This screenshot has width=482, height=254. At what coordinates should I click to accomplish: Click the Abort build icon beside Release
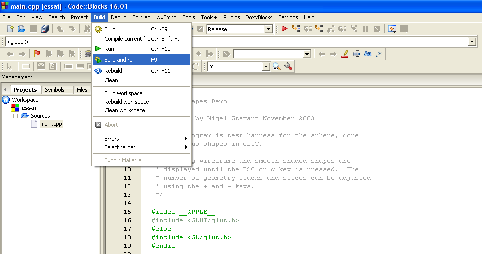[x=200, y=29]
